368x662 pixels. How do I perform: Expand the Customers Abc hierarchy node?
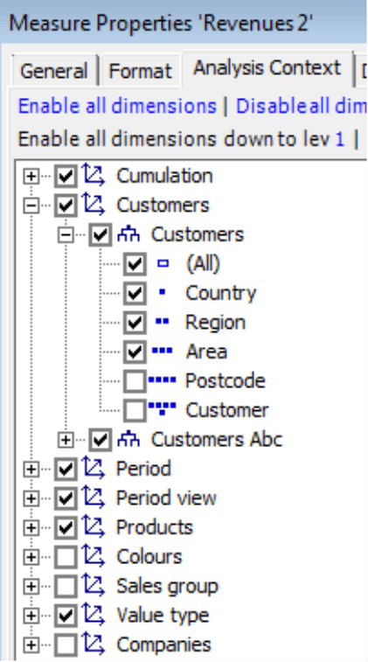click(x=66, y=440)
